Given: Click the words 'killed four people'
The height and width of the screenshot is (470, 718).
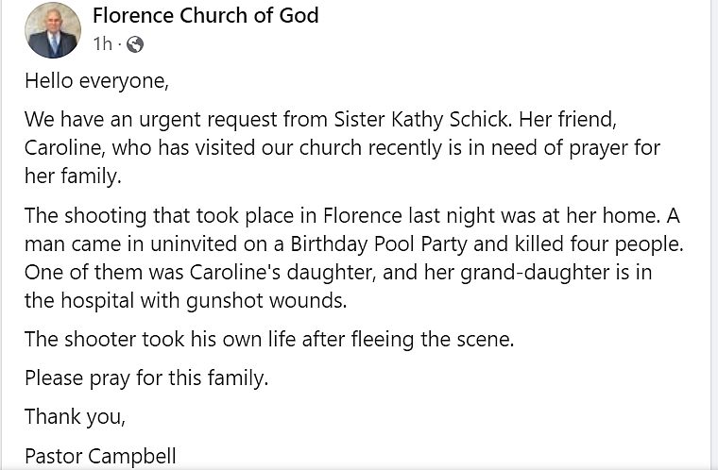Looking at the screenshot, I should (x=597, y=243).
